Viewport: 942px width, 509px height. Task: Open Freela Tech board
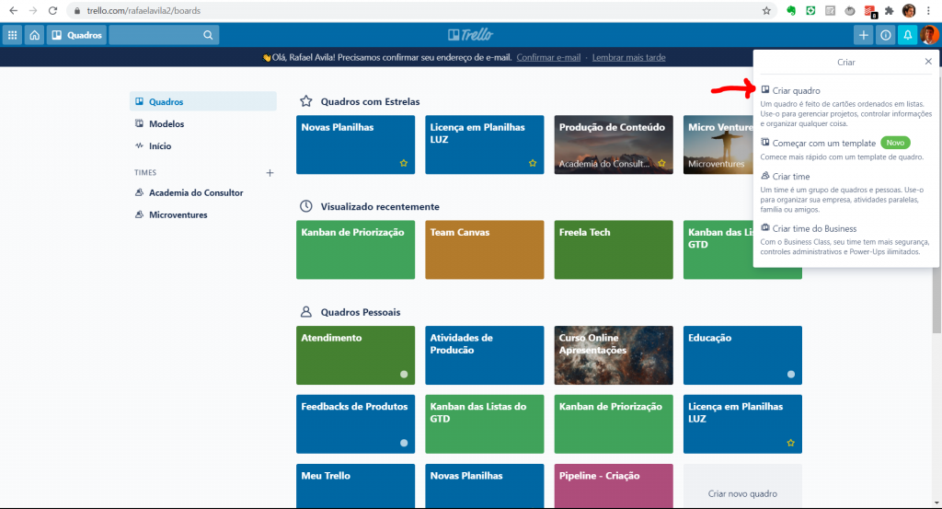[x=614, y=249]
